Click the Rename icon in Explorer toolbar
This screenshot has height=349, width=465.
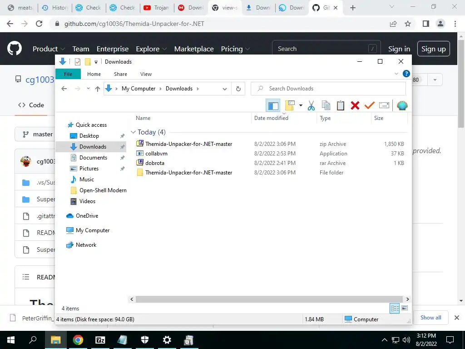[x=384, y=105]
